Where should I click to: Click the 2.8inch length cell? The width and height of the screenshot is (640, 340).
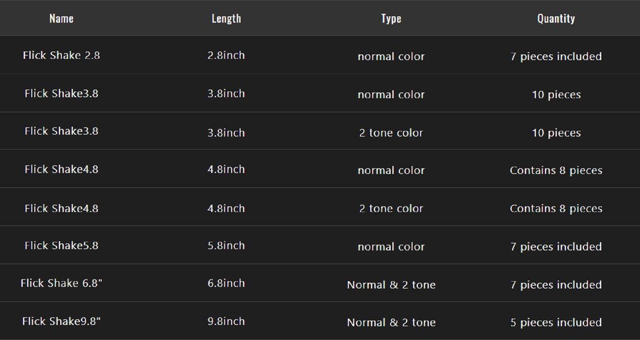point(226,55)
